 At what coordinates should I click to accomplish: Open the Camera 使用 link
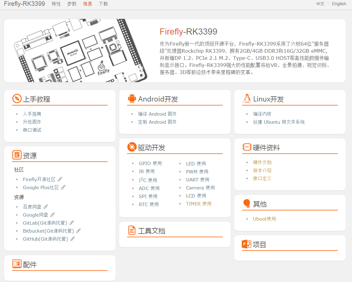pyautogui.click(x=201, y=188)
